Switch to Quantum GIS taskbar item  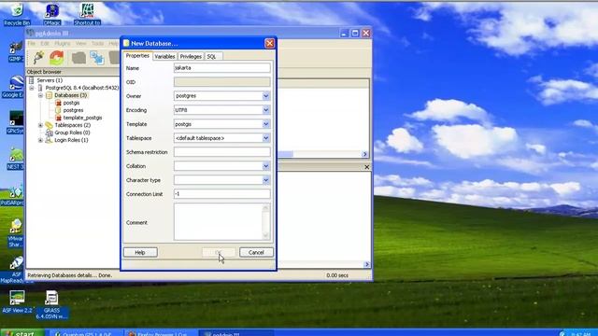point(85,334)
